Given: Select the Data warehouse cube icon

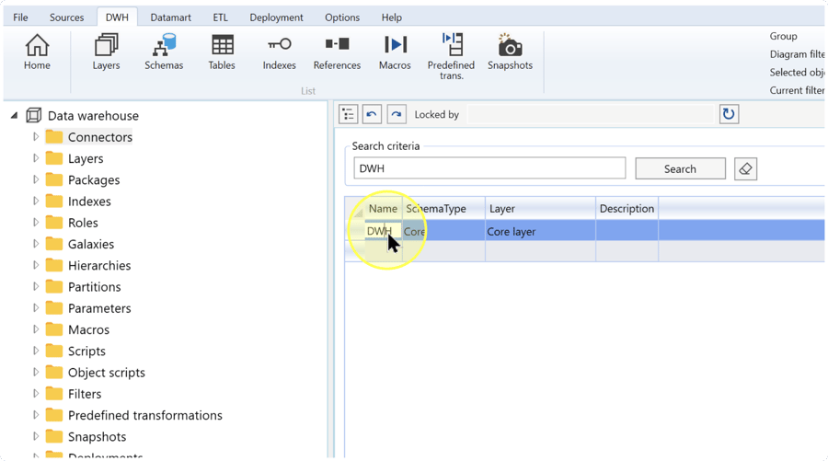Looking at the screenshot, I should (x=34, y=115).
